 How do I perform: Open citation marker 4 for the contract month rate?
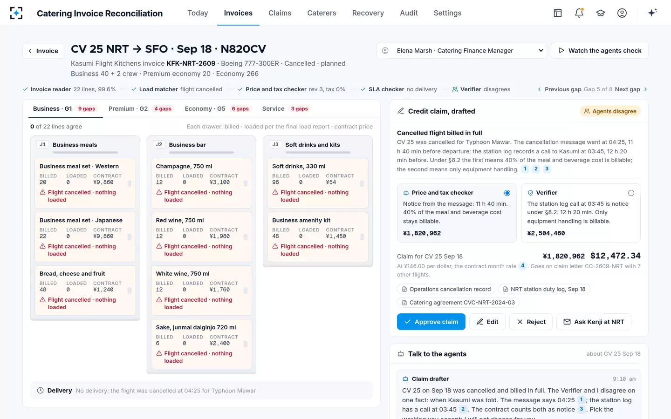522,266
